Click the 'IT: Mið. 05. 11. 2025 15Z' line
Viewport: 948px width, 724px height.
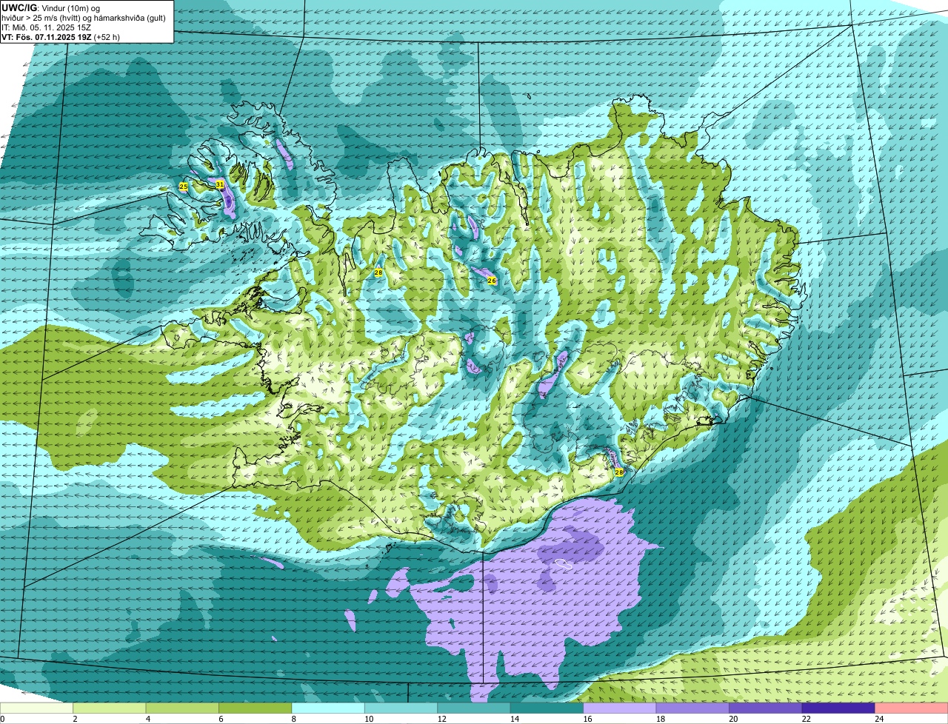(46, 27)
